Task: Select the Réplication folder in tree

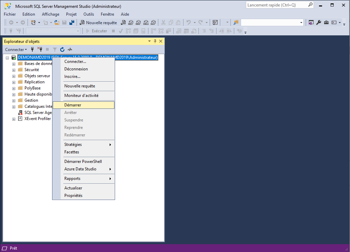Action: pyautogui.click(x=34, y=82)
